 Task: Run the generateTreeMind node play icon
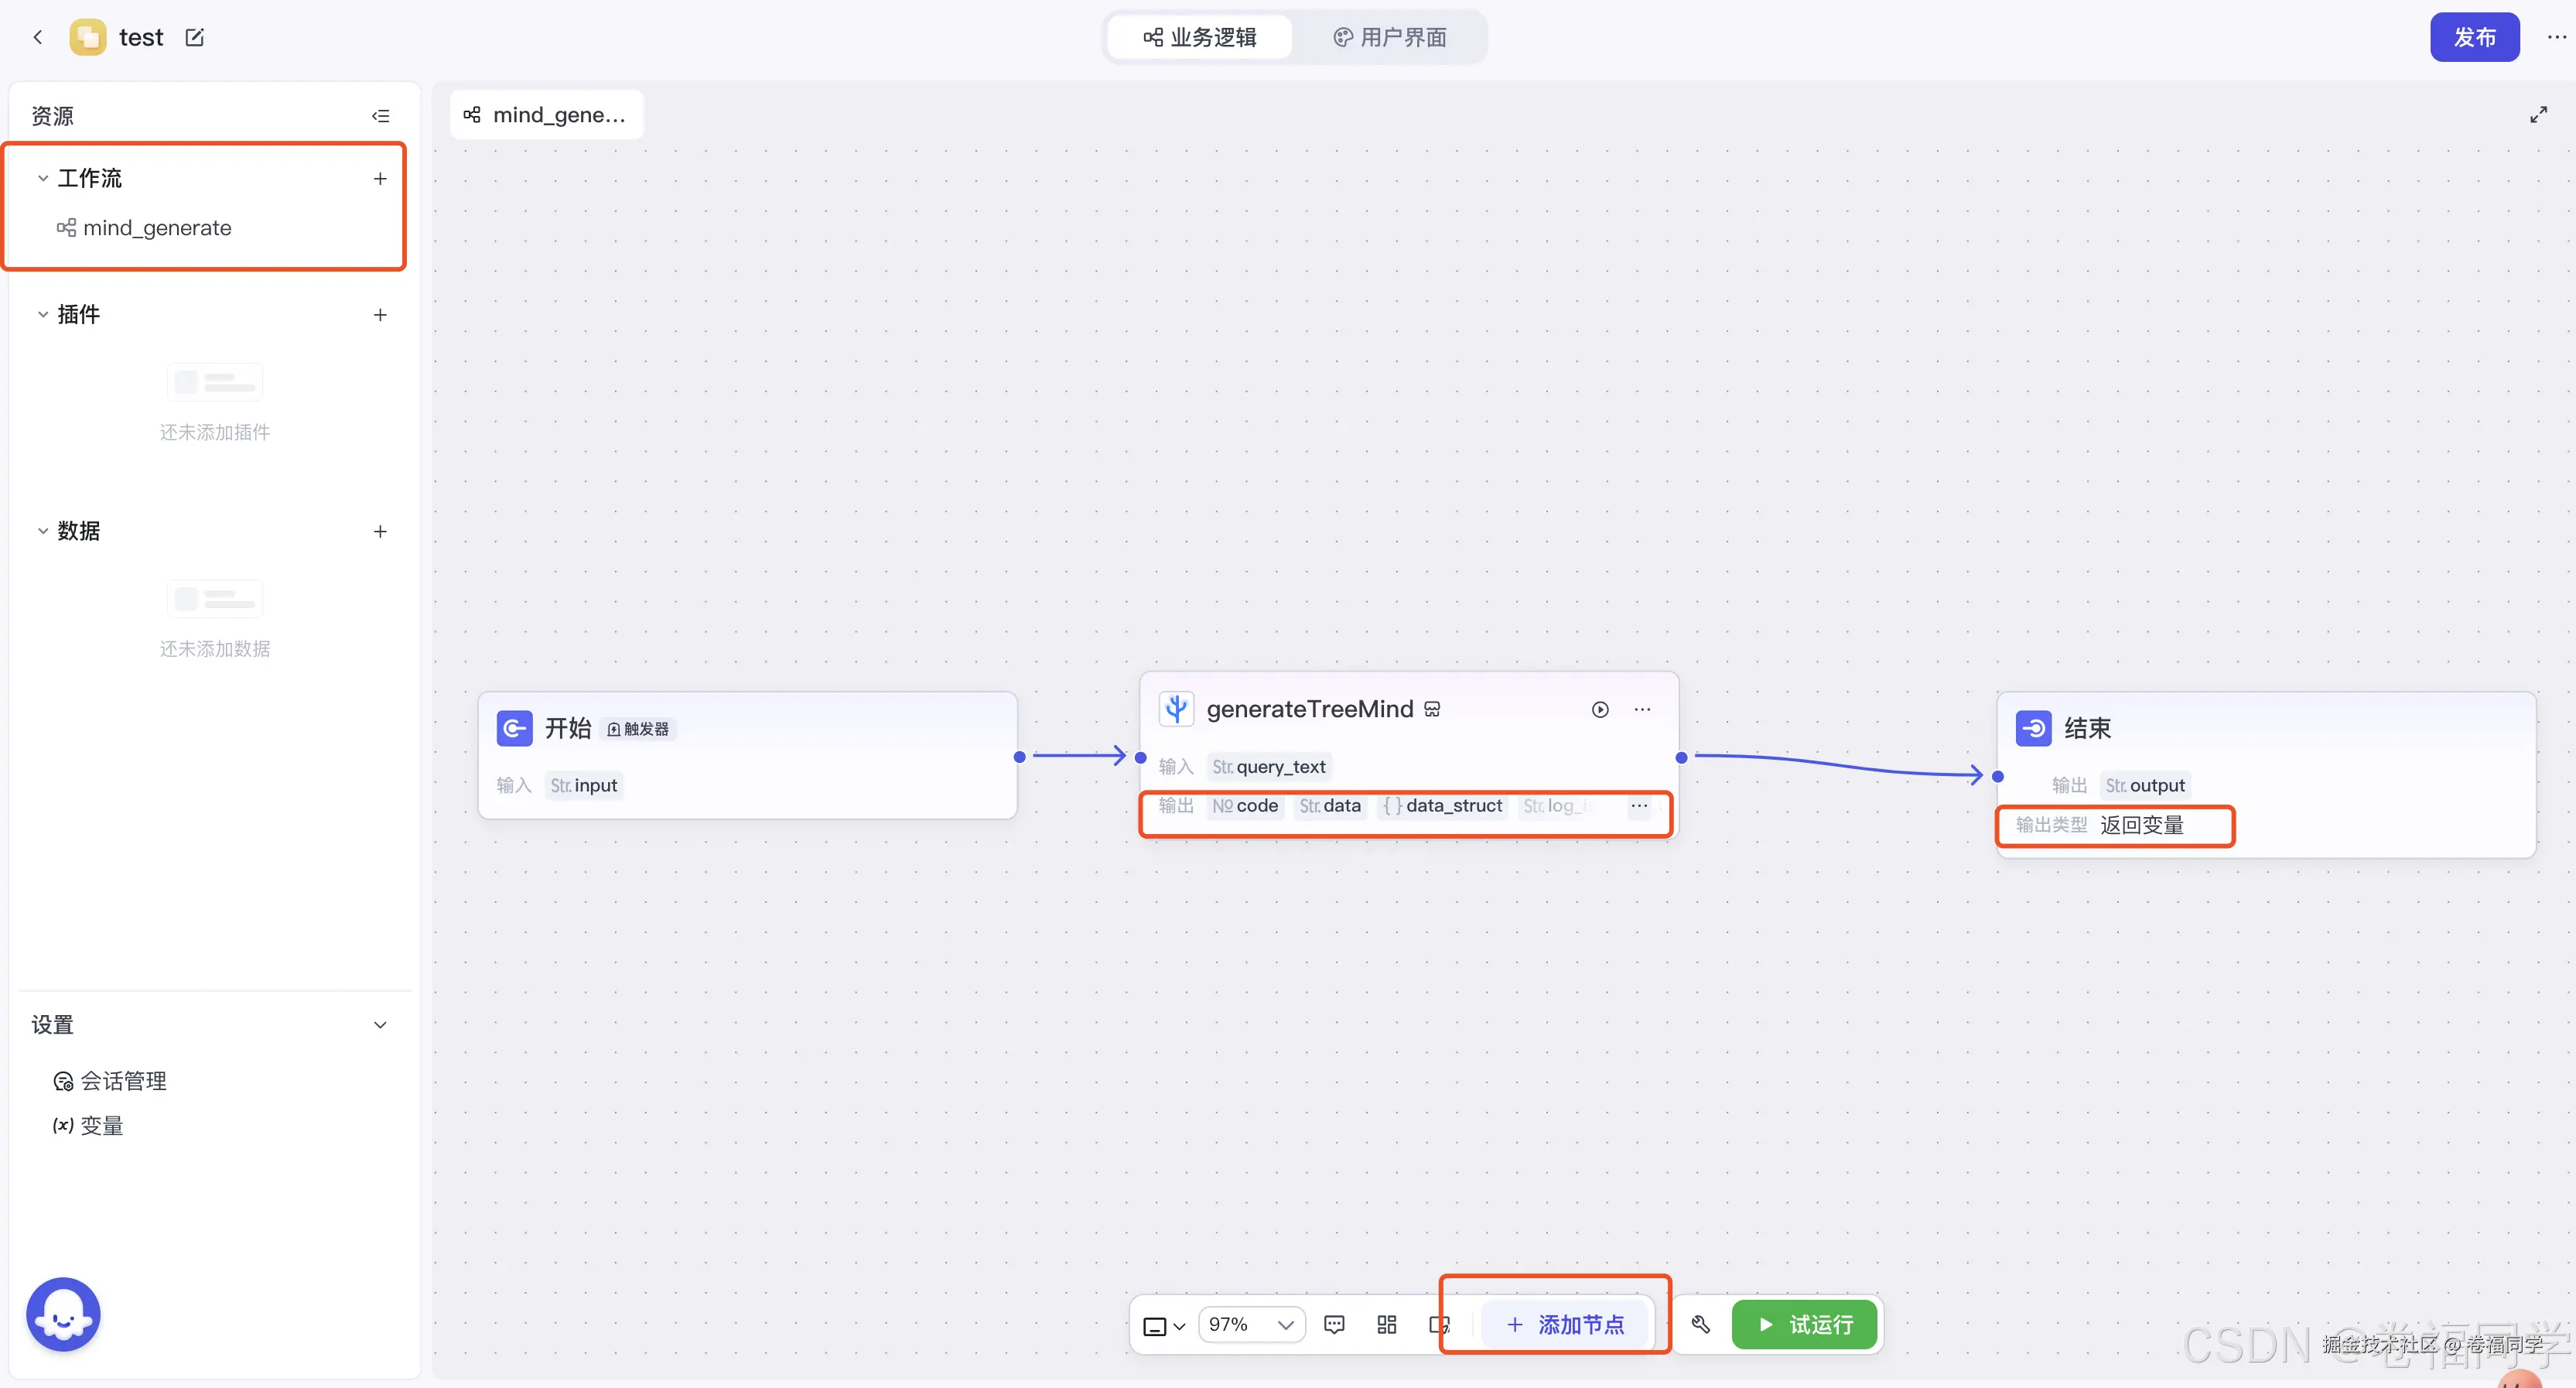coord(1600,709)
